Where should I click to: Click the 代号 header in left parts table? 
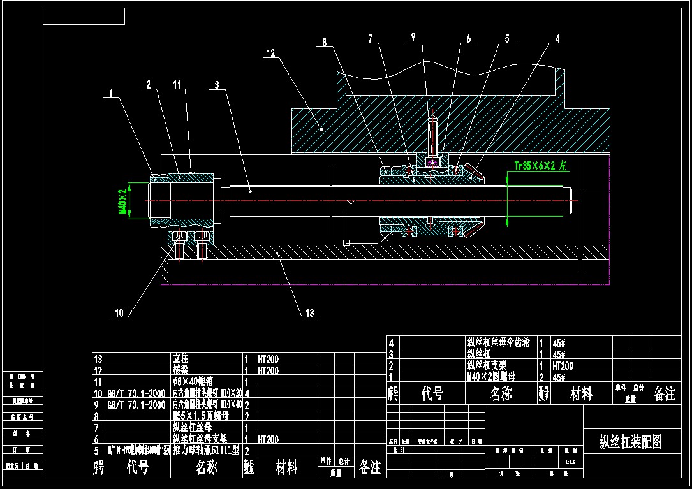pos(138,467)
